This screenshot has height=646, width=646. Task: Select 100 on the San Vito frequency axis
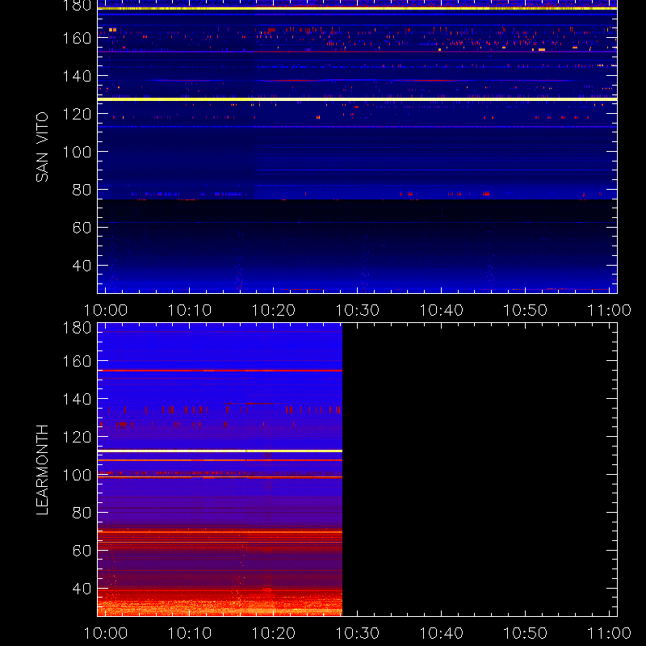[x=77, y=152]
